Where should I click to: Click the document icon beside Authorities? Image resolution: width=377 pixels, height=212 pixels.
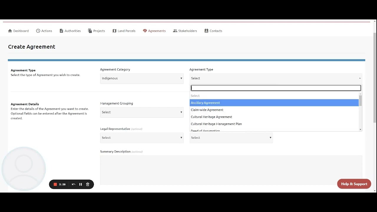click(x=61, y=31)
